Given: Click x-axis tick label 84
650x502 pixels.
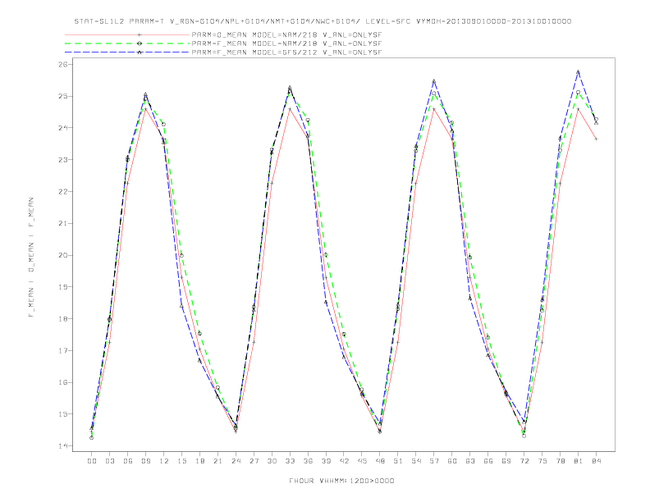Looking at the screenshot, I should click(x=596, y=461).
